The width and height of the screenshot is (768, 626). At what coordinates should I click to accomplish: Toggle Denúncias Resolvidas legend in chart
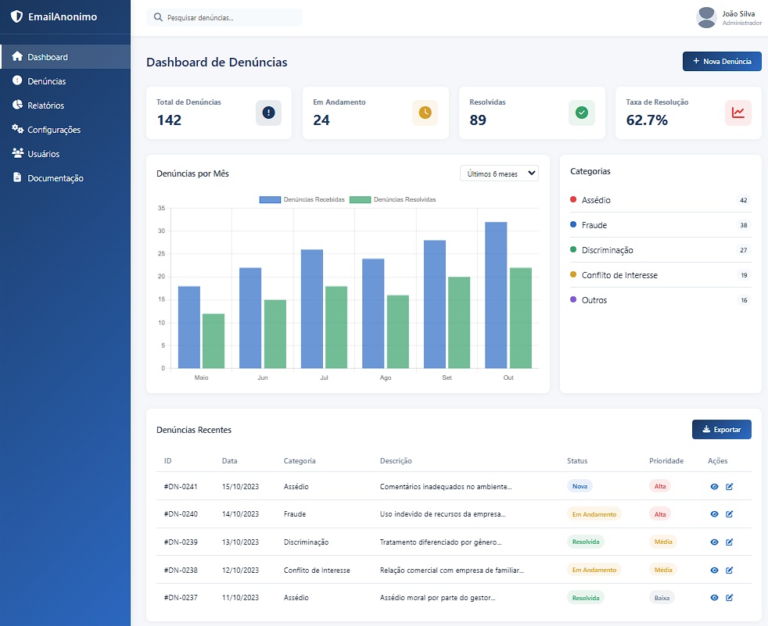pyautogui.click(x=393, y=200)
